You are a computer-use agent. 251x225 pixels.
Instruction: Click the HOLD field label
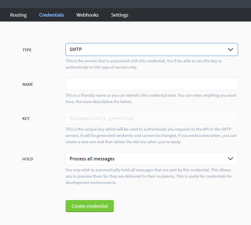click(28, 159)
